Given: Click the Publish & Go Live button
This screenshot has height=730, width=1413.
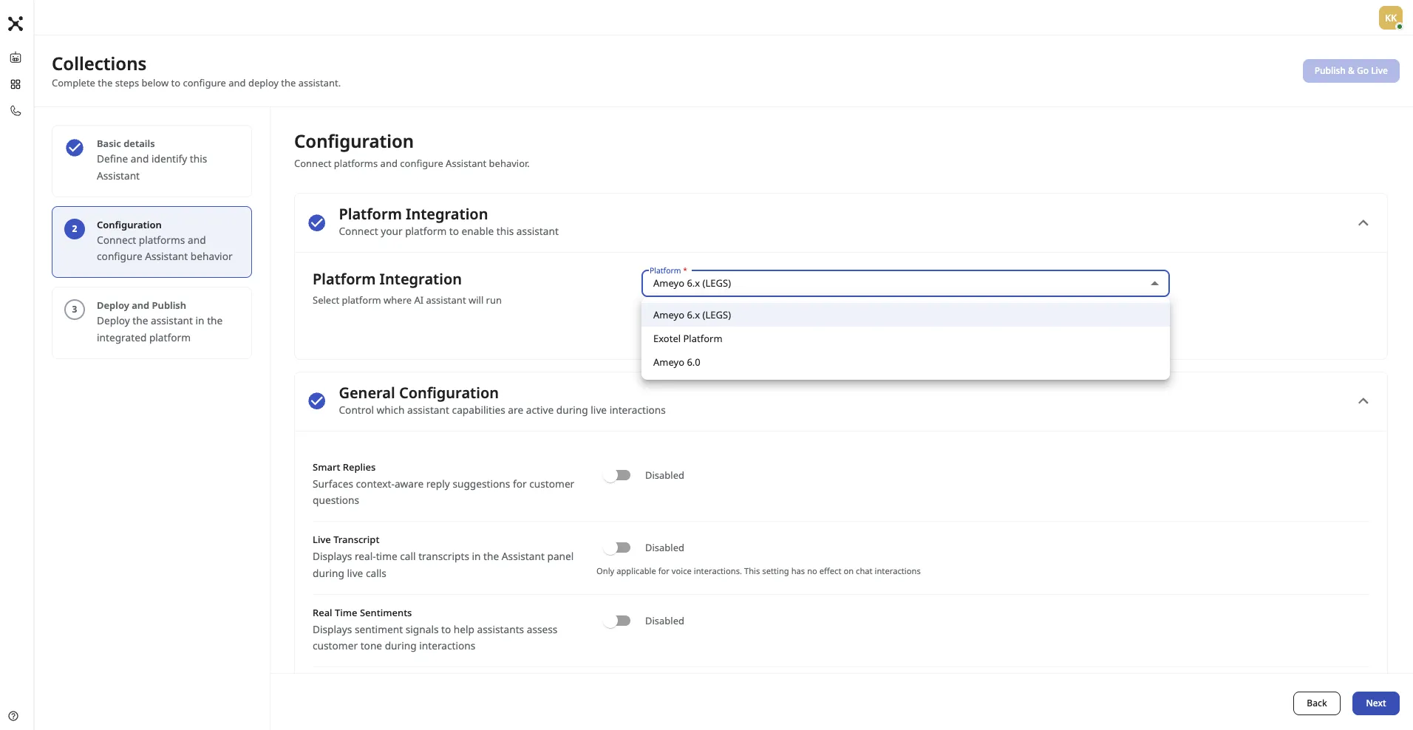Looking at the screenshot, I should pyautogui.click(x=1351, y=71).
